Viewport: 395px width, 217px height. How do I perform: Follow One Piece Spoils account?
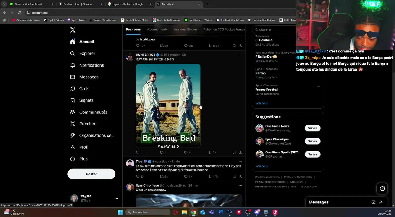pyautogui.click(x=312, y=154)
